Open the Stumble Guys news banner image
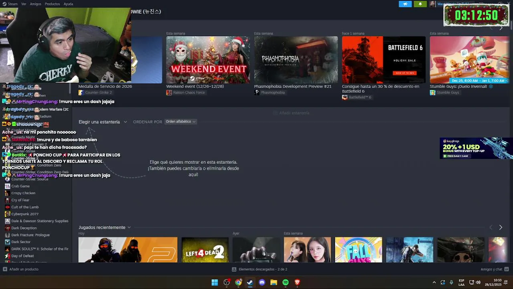This screenshot has width=513, height=289. point(470,60)
